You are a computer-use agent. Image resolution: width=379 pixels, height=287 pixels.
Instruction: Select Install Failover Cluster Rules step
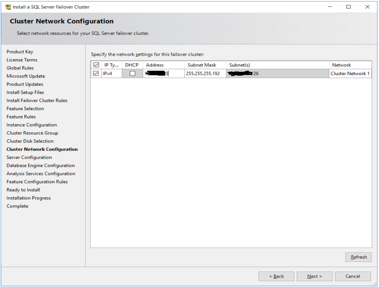click(37, 100)
